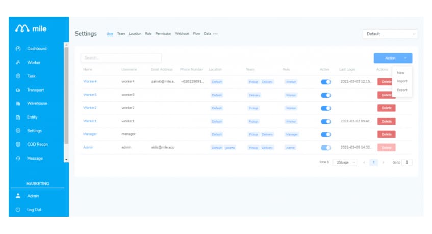
Task: Switch to the User tab
Action: coord(110,34)
